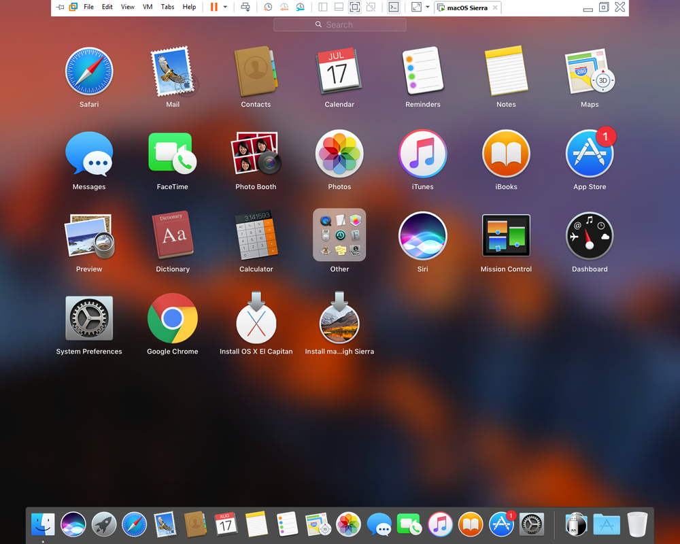The width and height of the screenshot is (680, 544).
Task: Open iTunes from the Launchpad grid
Action: click(422, 154)
